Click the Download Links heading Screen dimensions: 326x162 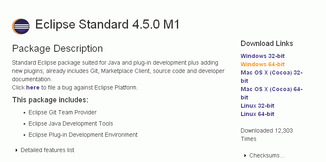click(x=267, y=44)
